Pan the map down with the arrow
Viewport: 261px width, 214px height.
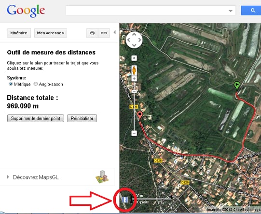pyautogui.click(x=134, y=46)
